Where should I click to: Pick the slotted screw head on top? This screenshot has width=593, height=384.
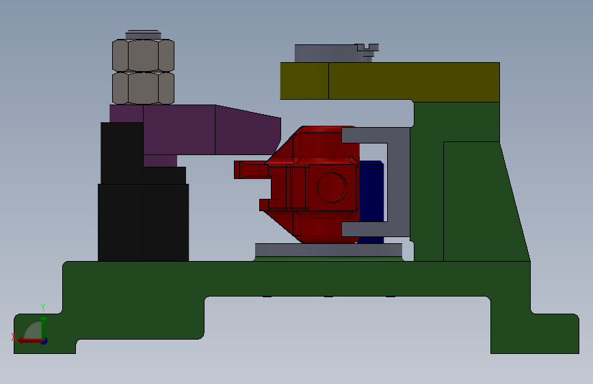367,47
